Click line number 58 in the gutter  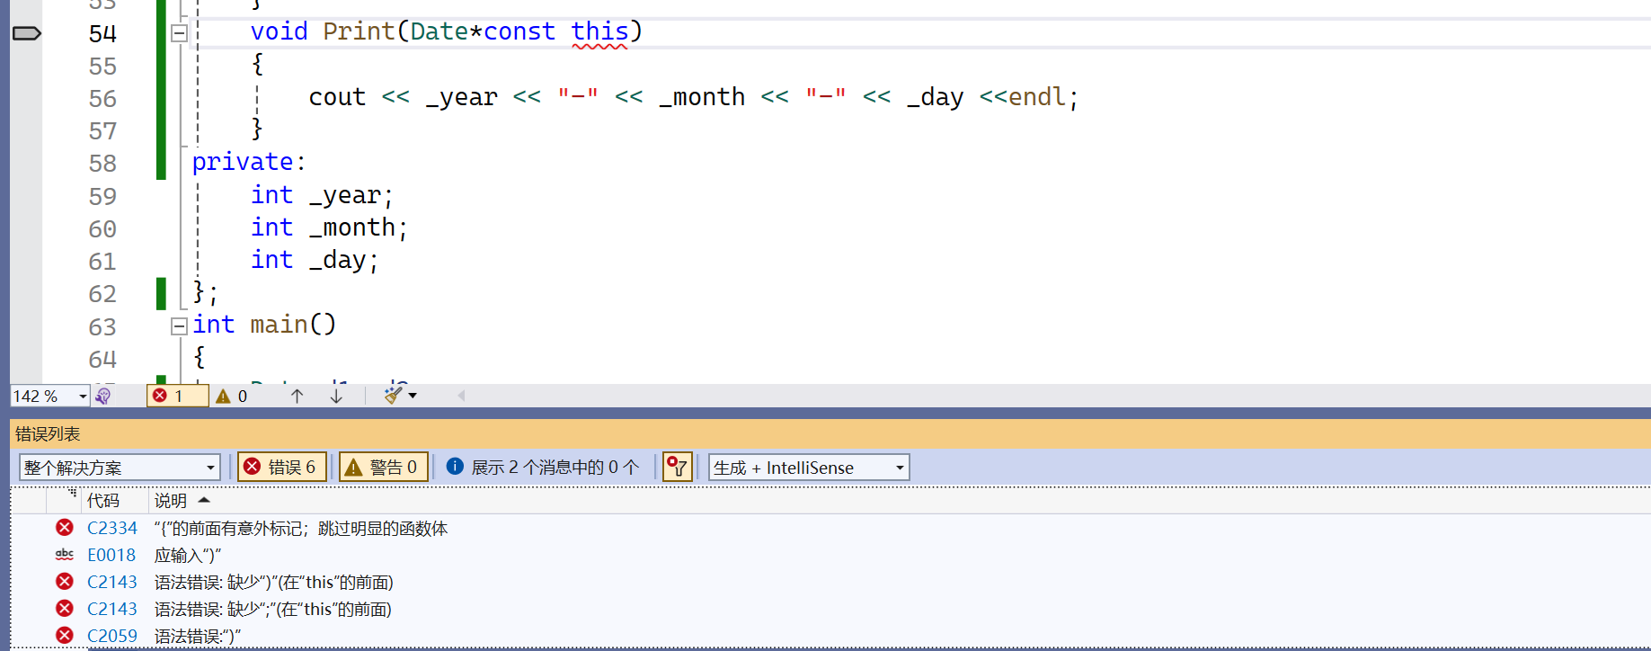click(102, 164)
